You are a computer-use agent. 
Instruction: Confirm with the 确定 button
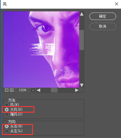tap(103, 16)
